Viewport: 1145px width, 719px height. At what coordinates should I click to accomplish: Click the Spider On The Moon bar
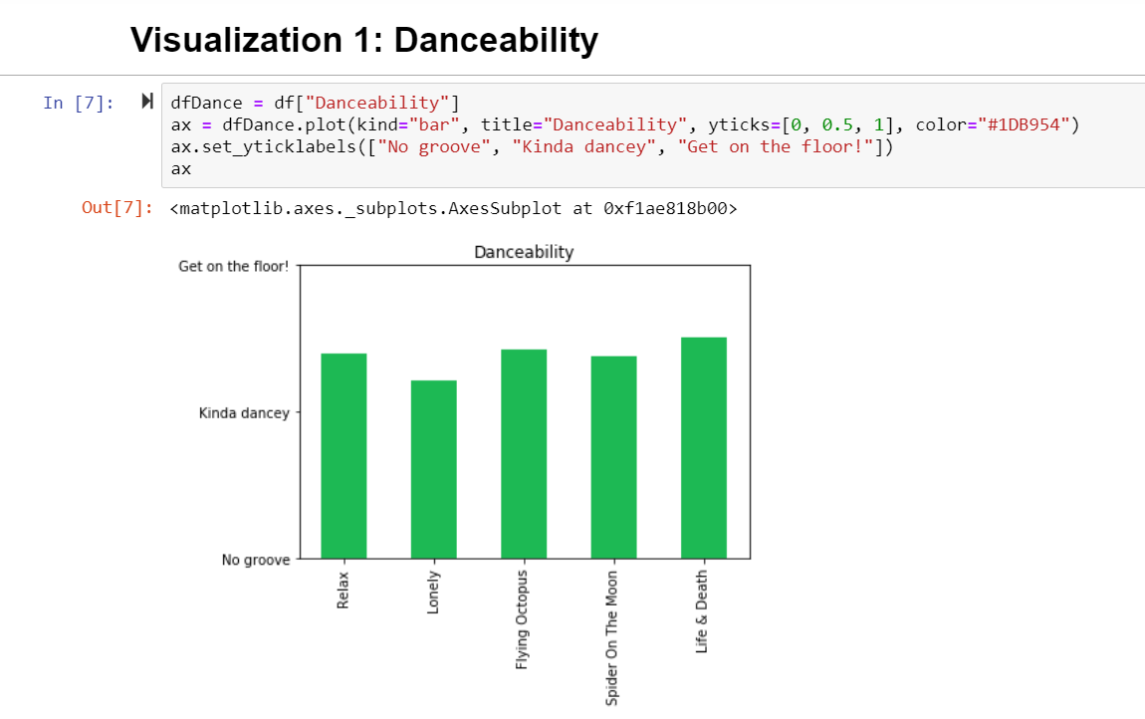pyautogui.click(x=613, y=457)
